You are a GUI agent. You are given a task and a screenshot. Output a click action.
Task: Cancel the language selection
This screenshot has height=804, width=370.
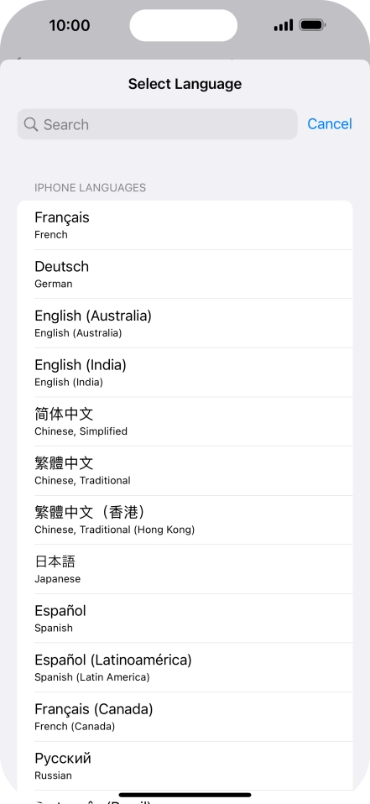[x=330, y=124]
